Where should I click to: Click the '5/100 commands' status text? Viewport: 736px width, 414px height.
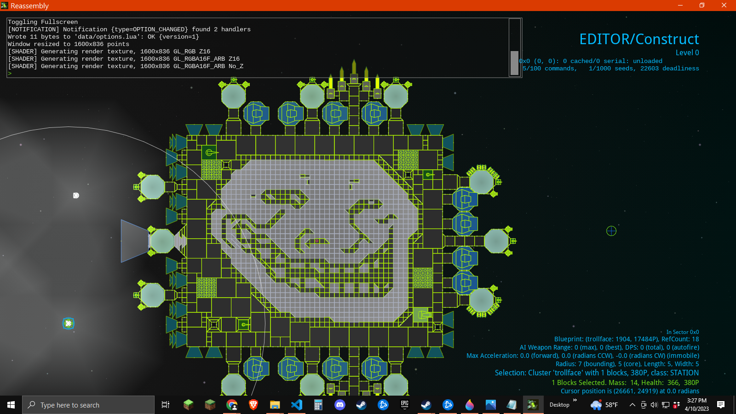pyautogui.click(x=549, y=69)
